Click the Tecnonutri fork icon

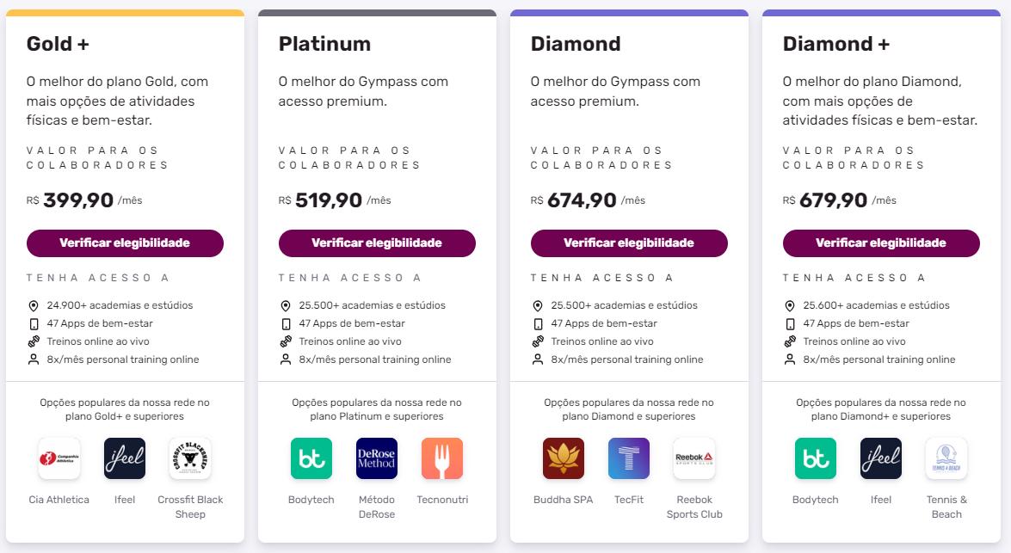[442, 458]
